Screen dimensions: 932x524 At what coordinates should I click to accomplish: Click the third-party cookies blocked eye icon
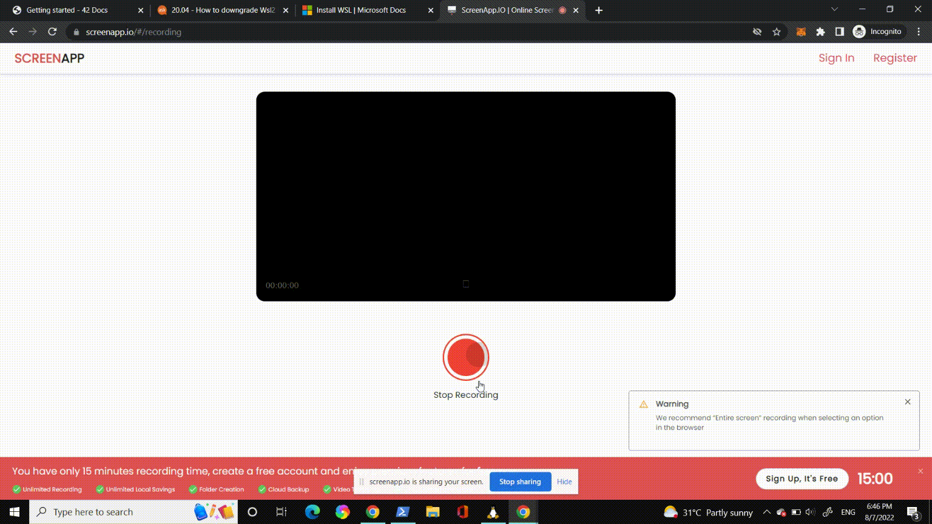tap(757, 32)
